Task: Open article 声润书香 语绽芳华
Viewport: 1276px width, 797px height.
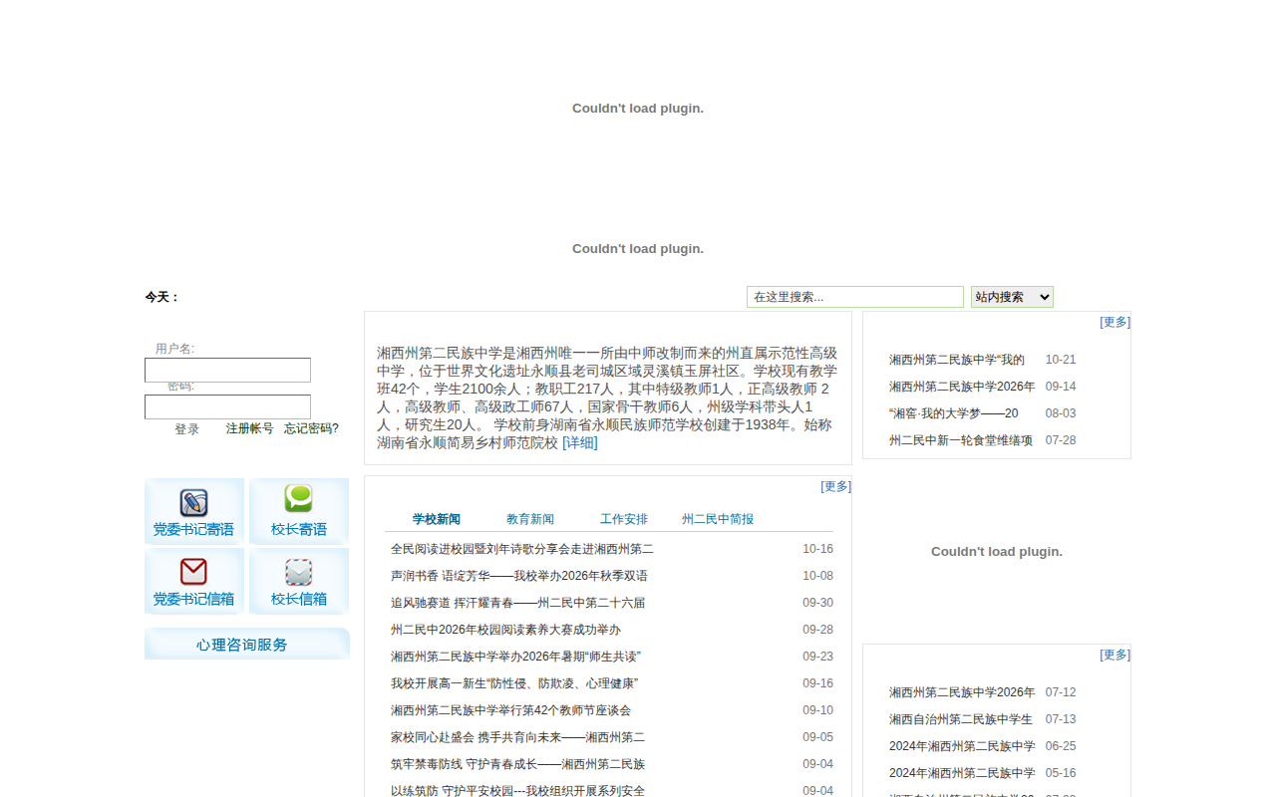Action: (519, 576)
